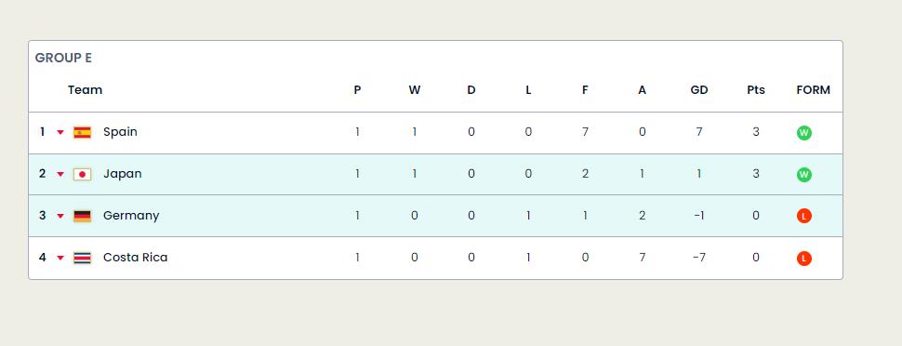Click the Germany flag icon

[x=82, y=217]
